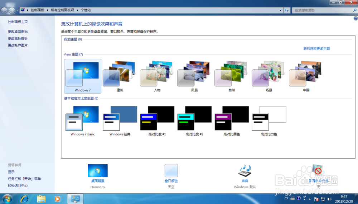
Task: Click 联机获取更多主题 link
Action: [x=316, y=48]
